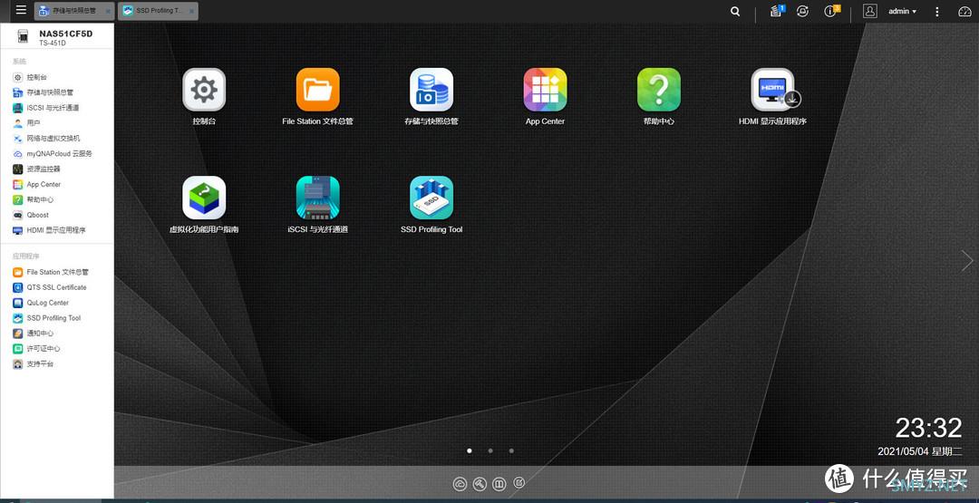
Task: Click the NAS51CF5D device name header
Action: pyautogui.click(x=65, y=34)
